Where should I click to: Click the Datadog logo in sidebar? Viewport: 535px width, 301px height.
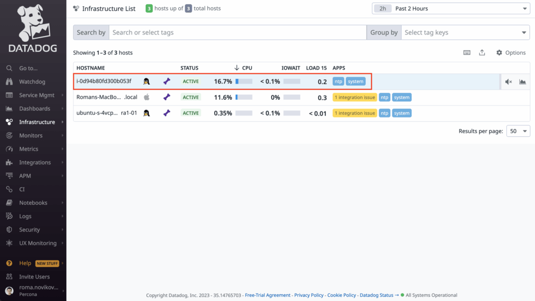(x=33, y=29)
